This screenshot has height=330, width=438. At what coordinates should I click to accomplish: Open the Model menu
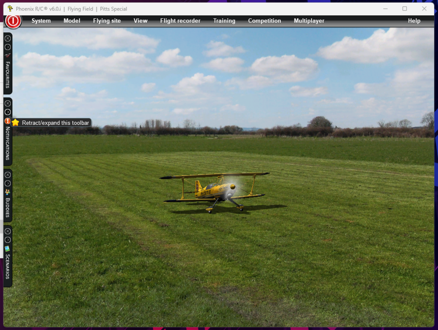coord(72,21)
